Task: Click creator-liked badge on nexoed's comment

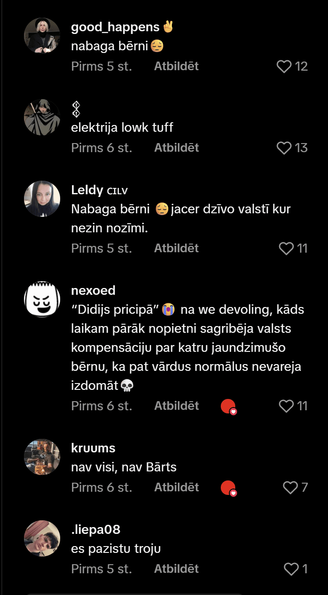Action: (228, 407)
